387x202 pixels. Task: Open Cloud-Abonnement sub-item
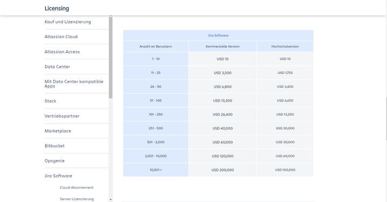tap(76, 187)
